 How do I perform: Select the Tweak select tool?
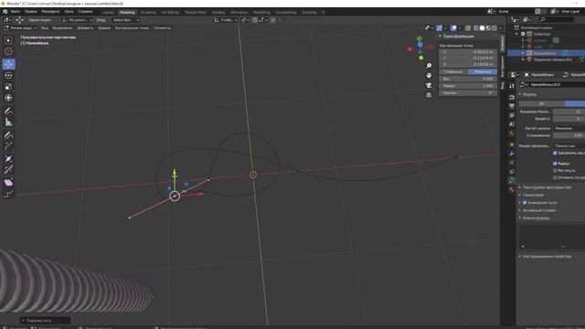coord(8,40)
